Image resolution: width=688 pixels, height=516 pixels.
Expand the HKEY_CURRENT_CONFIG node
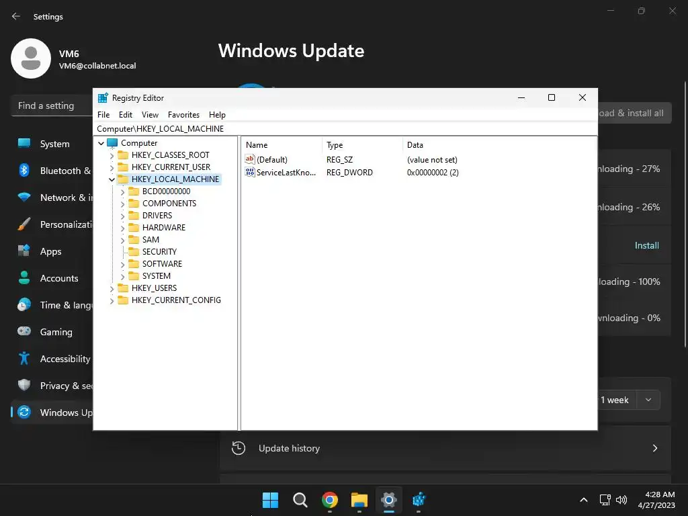tap(112, 300)
